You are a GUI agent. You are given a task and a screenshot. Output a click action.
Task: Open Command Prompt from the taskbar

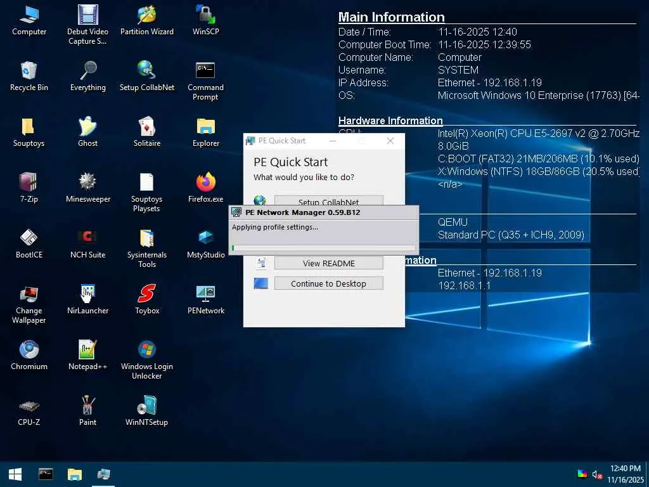tap(46, 474)
